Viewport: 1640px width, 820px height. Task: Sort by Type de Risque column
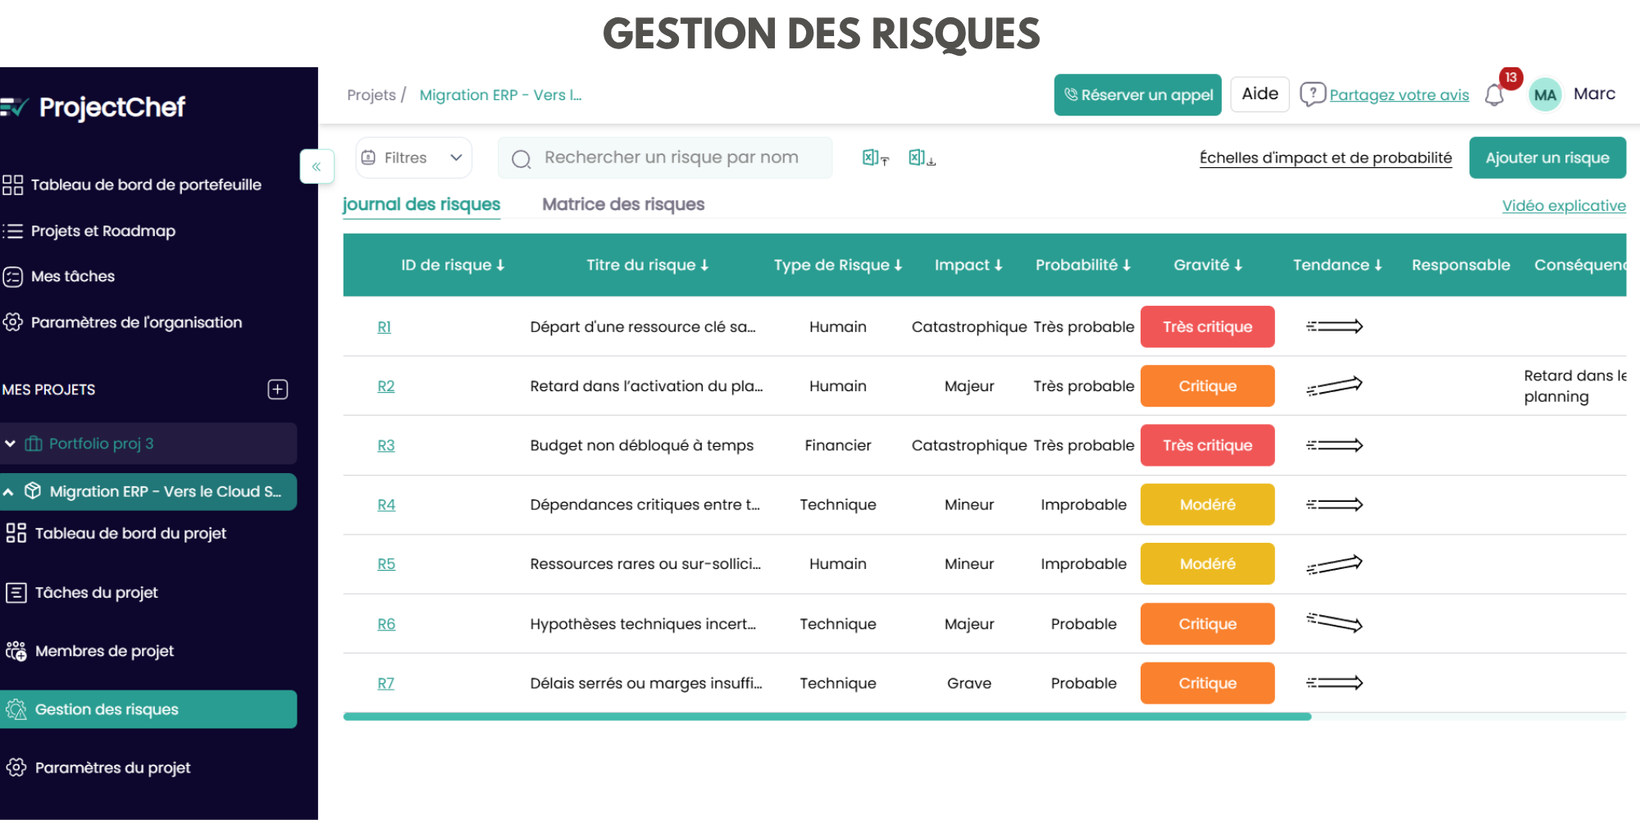tap(837, 265)
